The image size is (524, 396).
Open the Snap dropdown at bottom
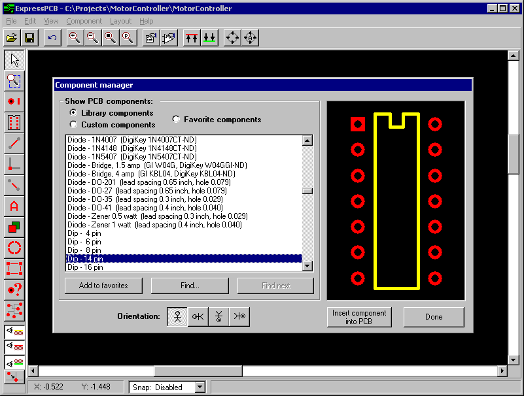[199, 387]
